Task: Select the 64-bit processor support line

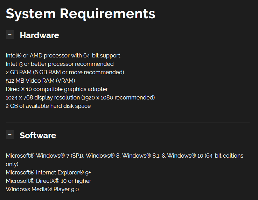Action: click(63, 56)
